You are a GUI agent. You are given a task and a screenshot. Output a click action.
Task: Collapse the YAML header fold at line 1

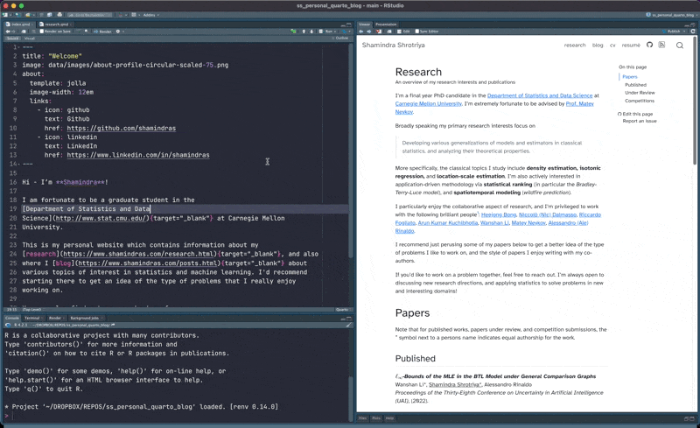pos(18,47)
